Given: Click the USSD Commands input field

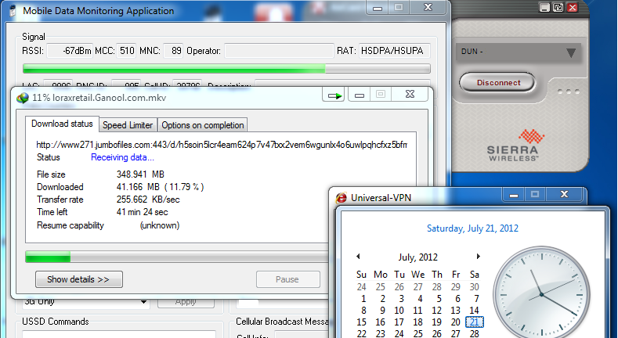Looking at the screenshot, I should (118, 334).
